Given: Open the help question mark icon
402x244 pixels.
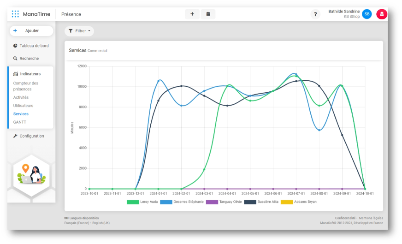Looking at the screenshot, I should [x=315, y=14].
